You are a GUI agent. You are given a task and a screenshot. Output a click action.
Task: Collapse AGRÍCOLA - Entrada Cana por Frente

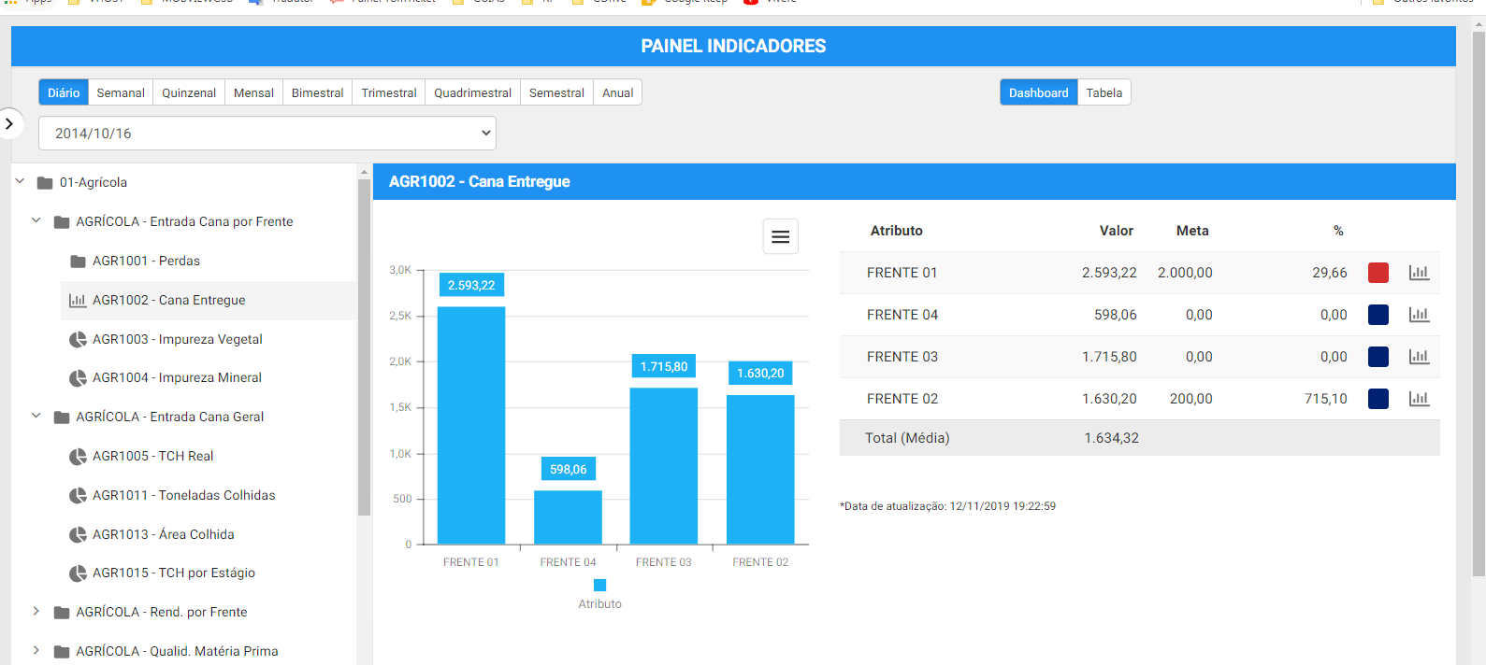[x=36, y=220]
